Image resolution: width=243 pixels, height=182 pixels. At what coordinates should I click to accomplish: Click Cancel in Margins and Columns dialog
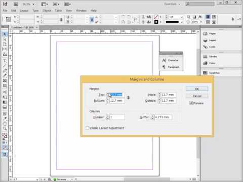click(x=197, y=96)
